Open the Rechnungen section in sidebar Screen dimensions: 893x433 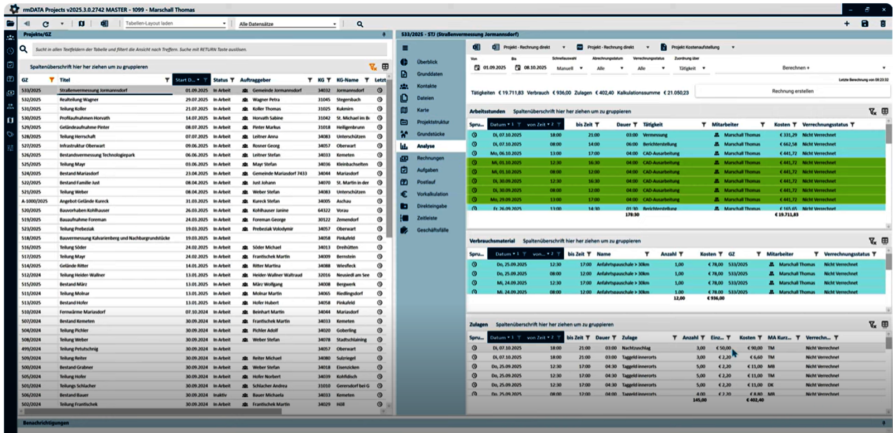[430, 158]
